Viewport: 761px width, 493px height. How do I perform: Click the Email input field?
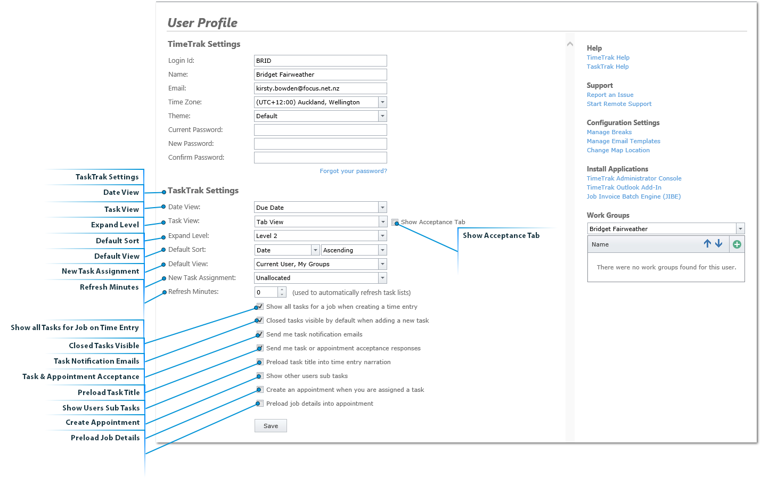point(321,88)
